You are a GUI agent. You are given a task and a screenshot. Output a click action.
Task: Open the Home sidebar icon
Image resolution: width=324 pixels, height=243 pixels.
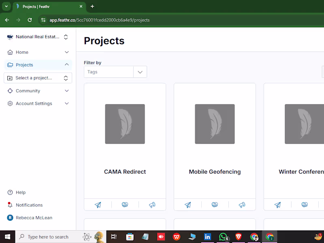tap(10, 52)
